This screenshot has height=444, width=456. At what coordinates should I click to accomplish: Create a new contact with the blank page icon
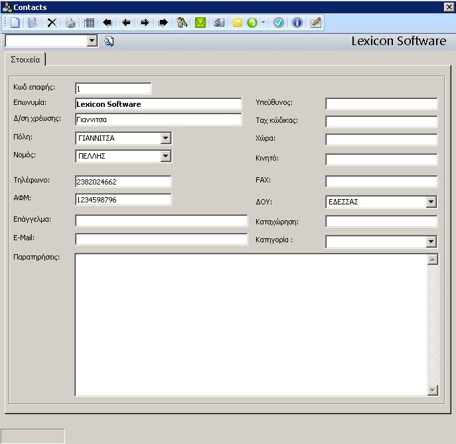[15, 23]
